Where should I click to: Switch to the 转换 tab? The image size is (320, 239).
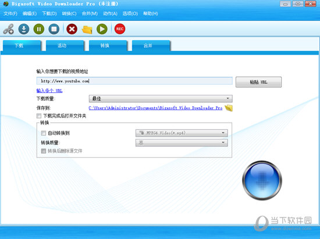108,45
